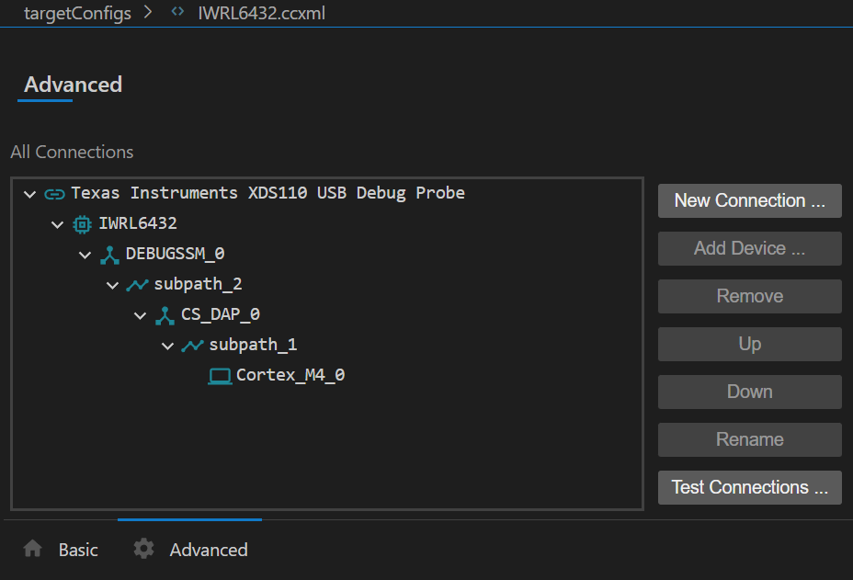Viewport: 853px width, 580px height.
Task: Click the Remove button
Action: (x=750, y=297)
